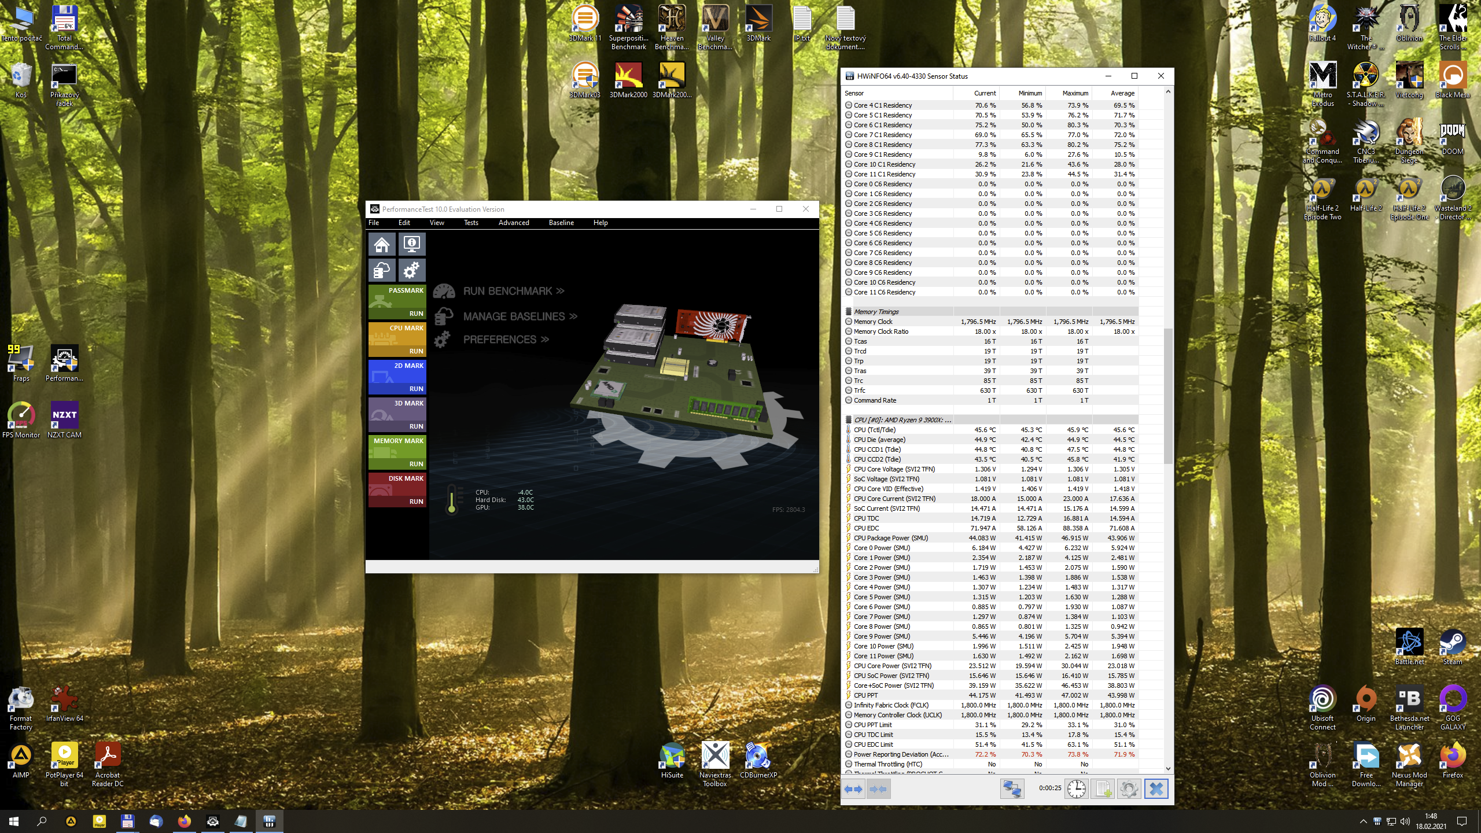Click the RUN BENCHMARK link
Screen dimensions: 1481x833
(514, 291)
